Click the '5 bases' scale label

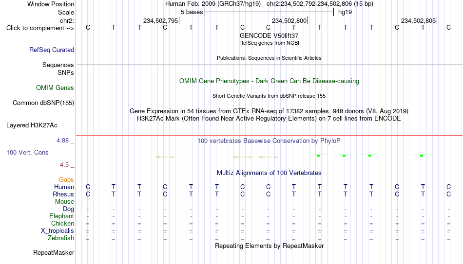click(x=192, y=12)
